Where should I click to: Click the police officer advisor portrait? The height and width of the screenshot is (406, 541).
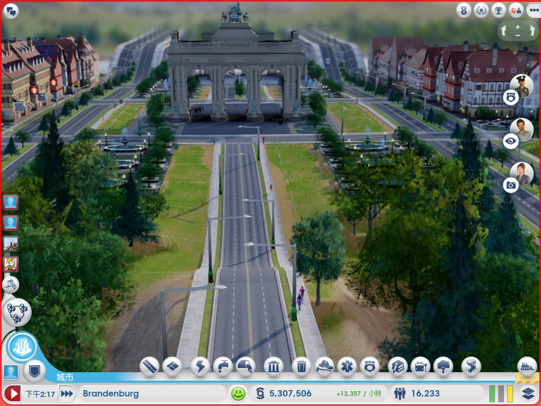point(522,86)
